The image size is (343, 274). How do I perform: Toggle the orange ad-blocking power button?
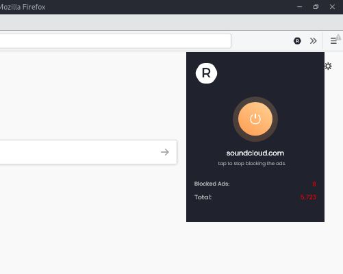click(255, 119)
